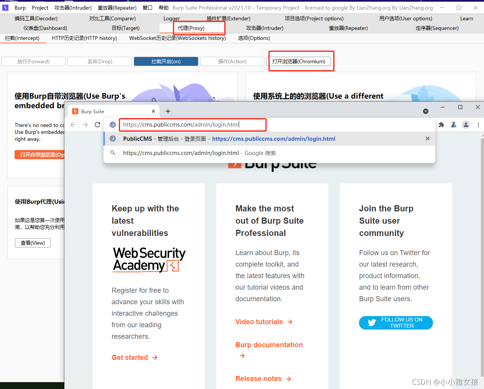Open the Project menu
The height and width of the screenshot is (389, 484).
click(x=40, y=8)
